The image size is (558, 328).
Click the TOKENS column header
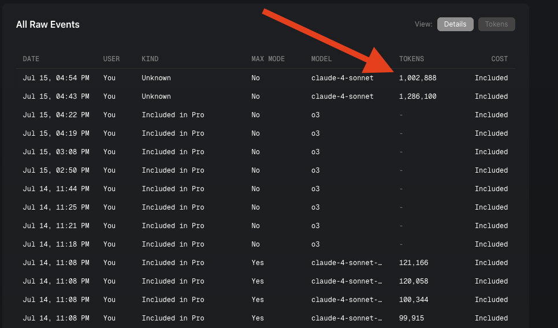click(411, 59)
